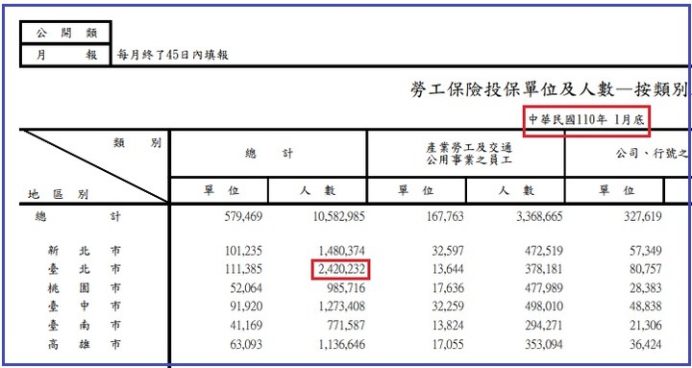Click the value 28,383
Image resolution: width=692 pixels, height=368 pixels.
[x=645, y=288]
